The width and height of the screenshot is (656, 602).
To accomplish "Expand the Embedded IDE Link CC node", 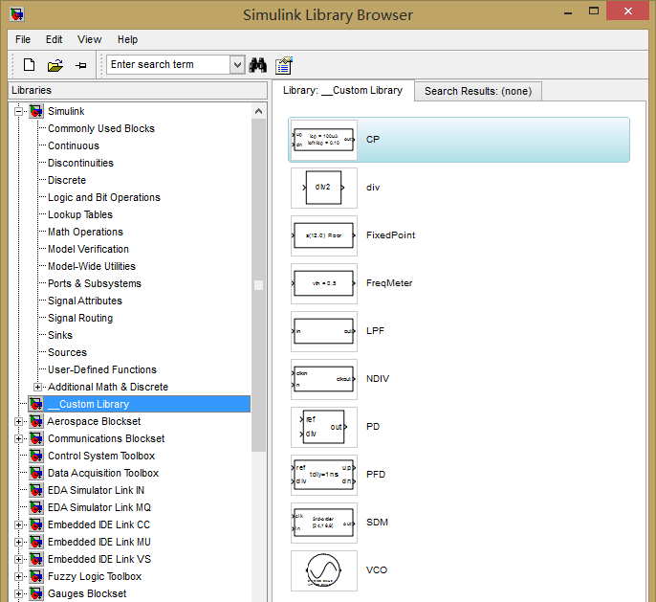I will tap(18, 524).
